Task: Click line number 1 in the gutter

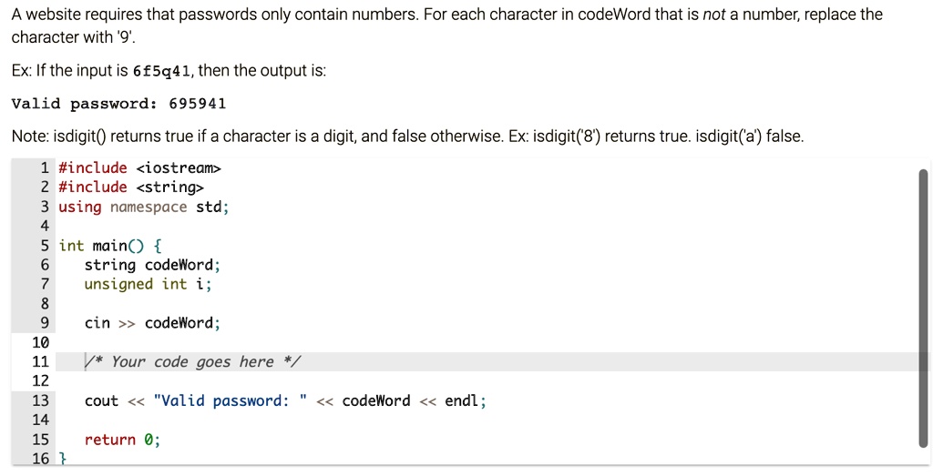Action: (45, 167)
